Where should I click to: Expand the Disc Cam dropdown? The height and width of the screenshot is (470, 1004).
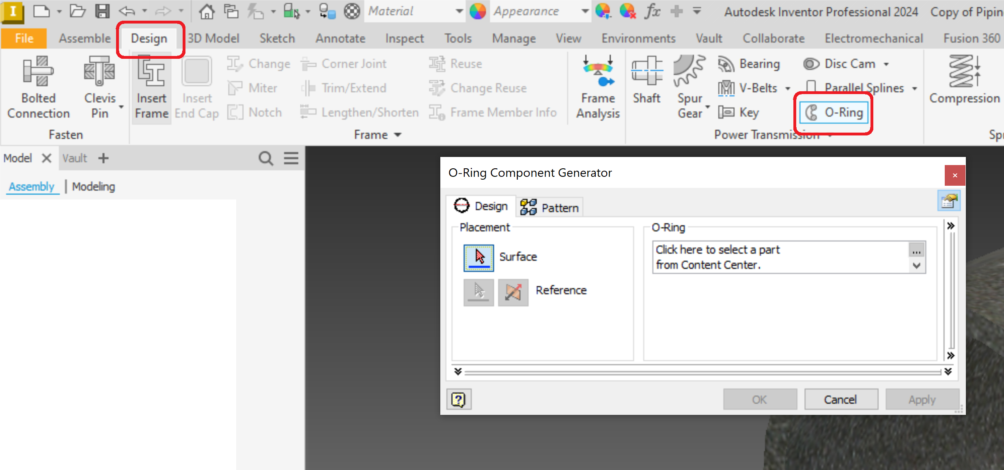click(886, 64)
